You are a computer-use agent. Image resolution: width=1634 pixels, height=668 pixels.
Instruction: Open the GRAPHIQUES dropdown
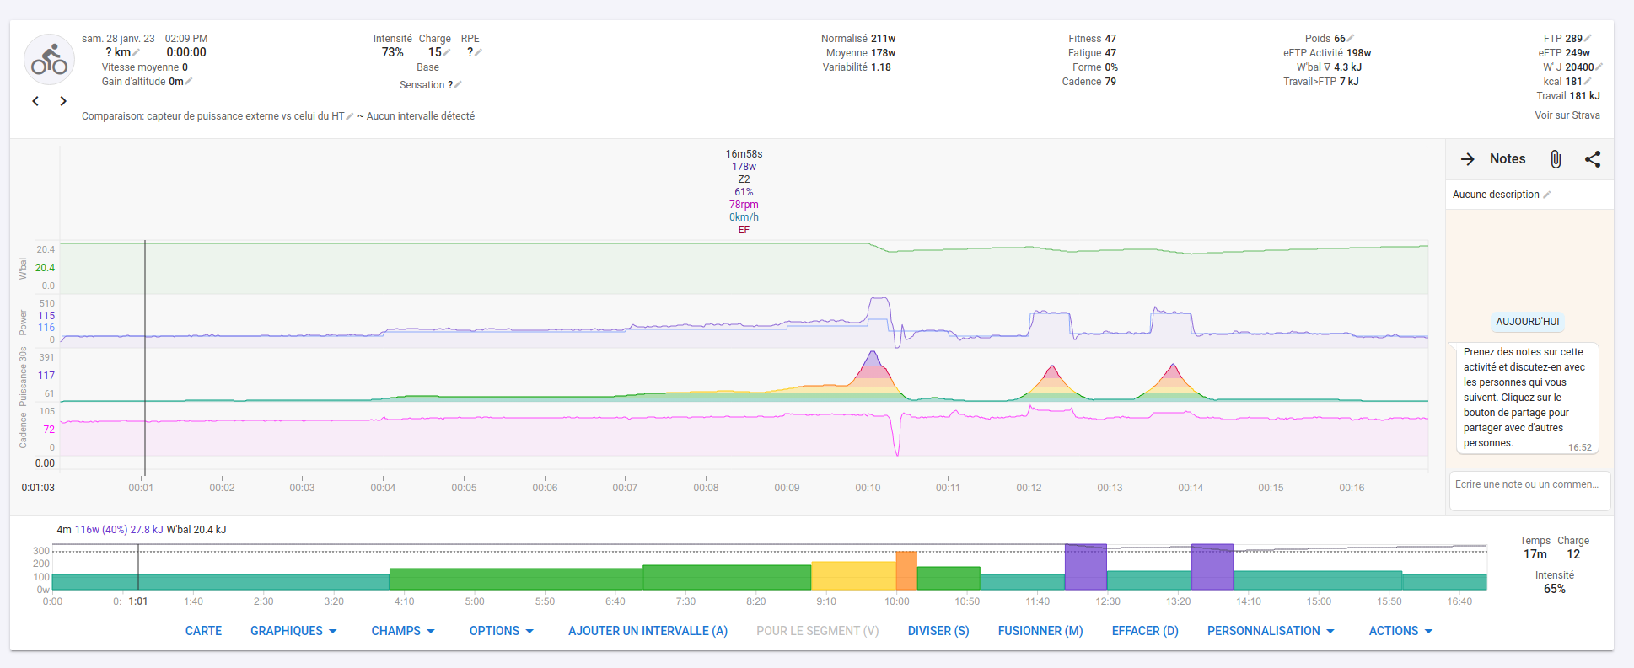(293, 631)
